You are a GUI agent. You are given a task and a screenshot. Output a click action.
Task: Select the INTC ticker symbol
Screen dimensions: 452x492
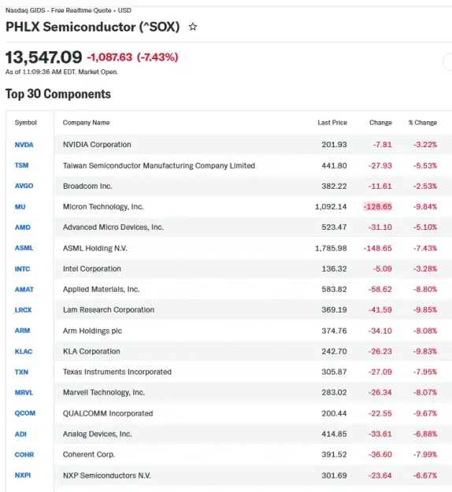pos(23,269)
